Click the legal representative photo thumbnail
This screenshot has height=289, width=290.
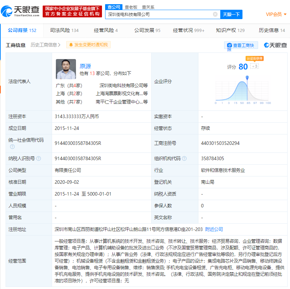[66, 69]
